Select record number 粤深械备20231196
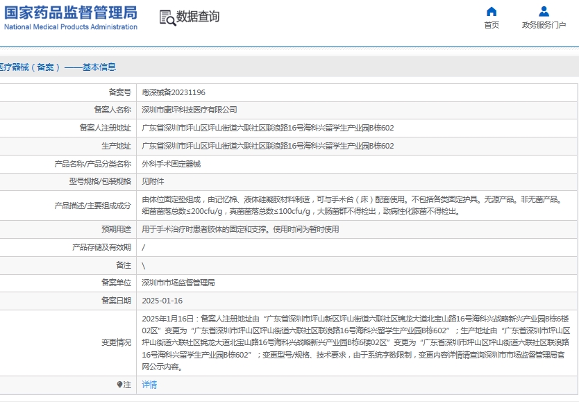 [174, 92]
